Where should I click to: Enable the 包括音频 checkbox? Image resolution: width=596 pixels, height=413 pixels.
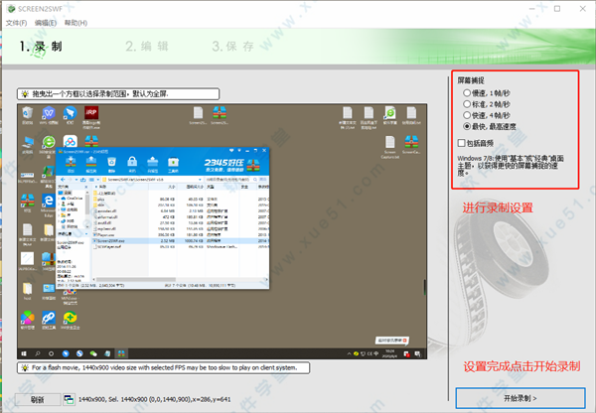(x=463, y=145)
